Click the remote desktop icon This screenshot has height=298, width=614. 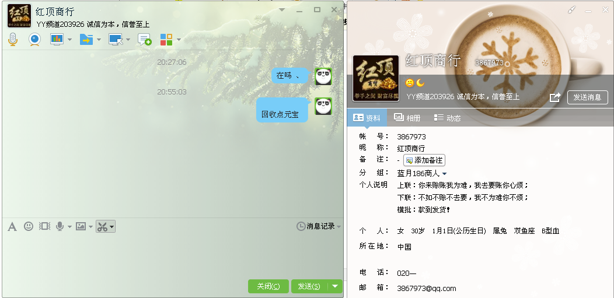pyautogui.click(x=115, y=39)
